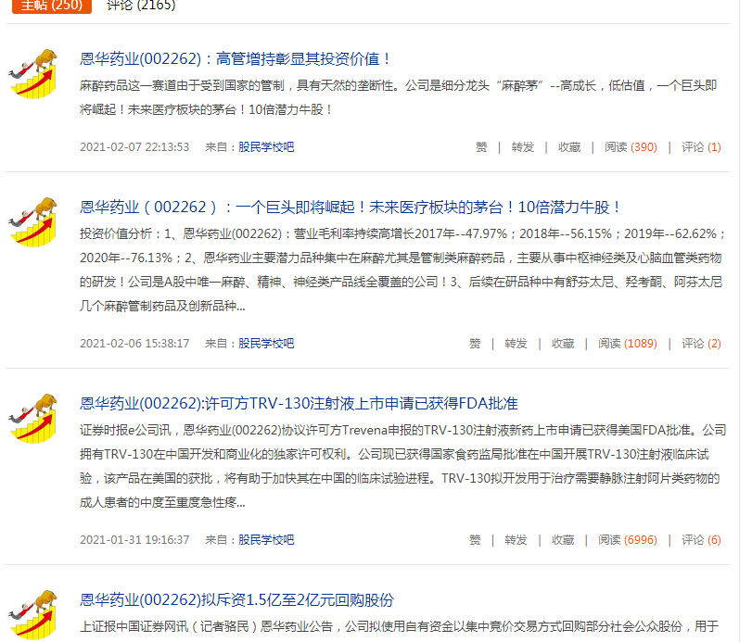The image size is (752, 642).
Task: Click summary text starting 上证报中国证券网讯
Action: pos(399,626)
